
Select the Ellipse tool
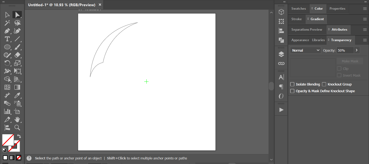[x=7, y=47]
